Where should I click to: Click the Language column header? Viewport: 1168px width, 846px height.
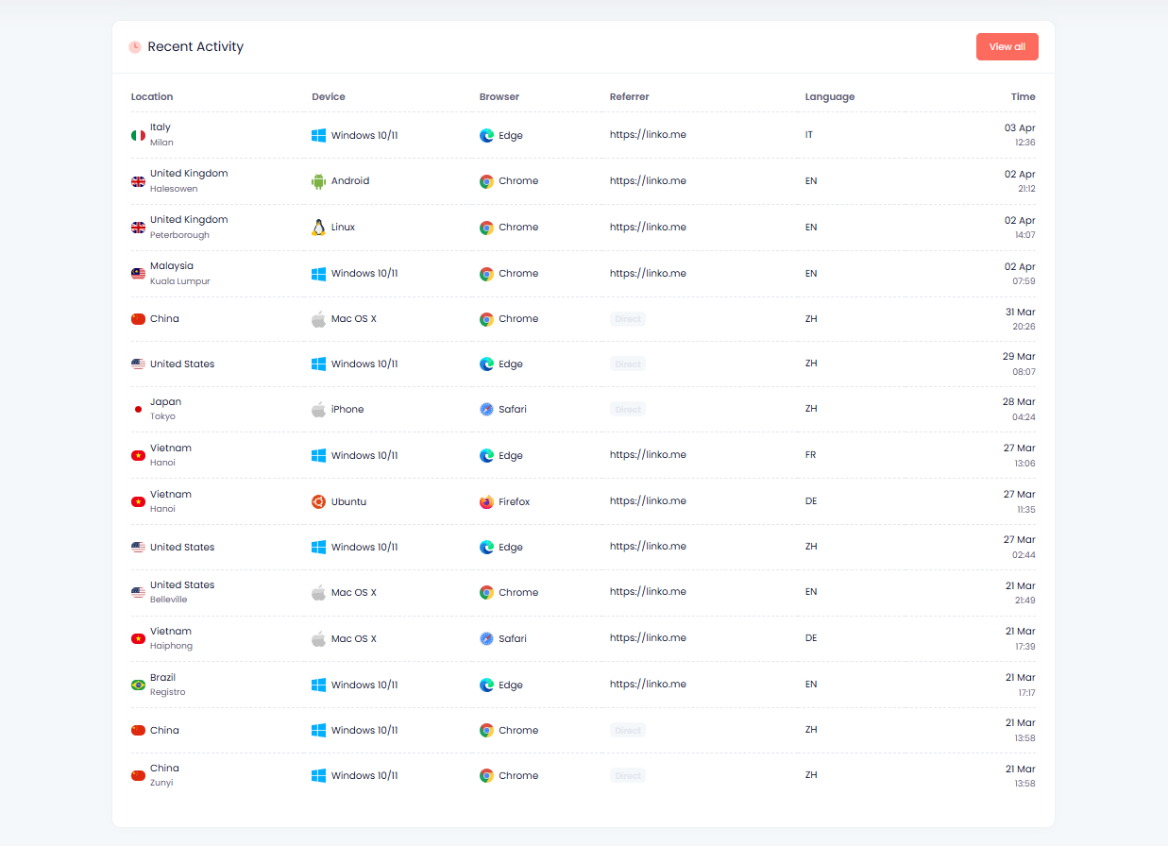coord(830,96)
